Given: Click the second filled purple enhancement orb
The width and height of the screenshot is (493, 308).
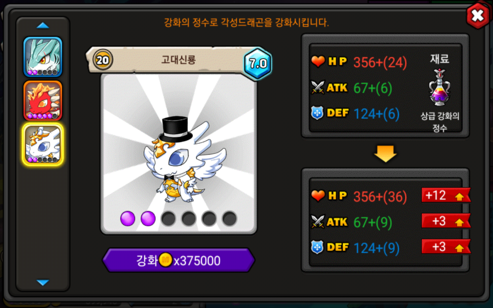Looking at the screenshot, I should coord(148,219).
